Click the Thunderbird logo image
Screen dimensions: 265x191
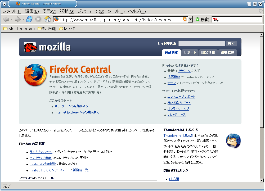point(233,140)
